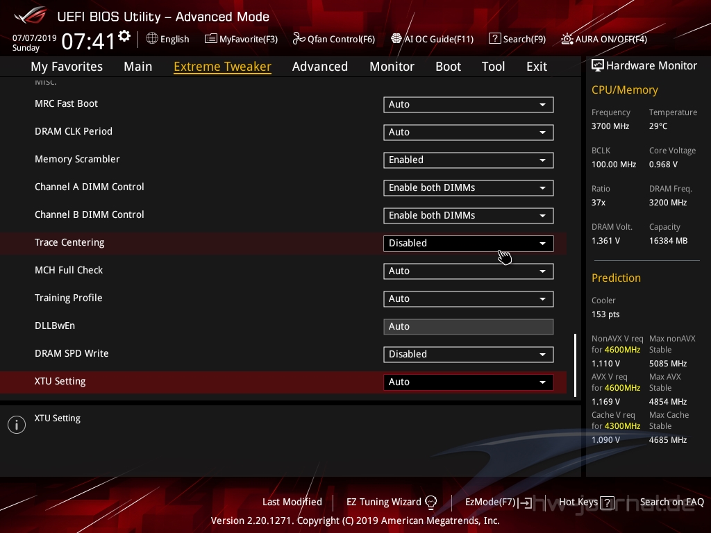Click the info icon beside XTU Setting help
This screenshot has height=533, width=711.
(17, 425)
